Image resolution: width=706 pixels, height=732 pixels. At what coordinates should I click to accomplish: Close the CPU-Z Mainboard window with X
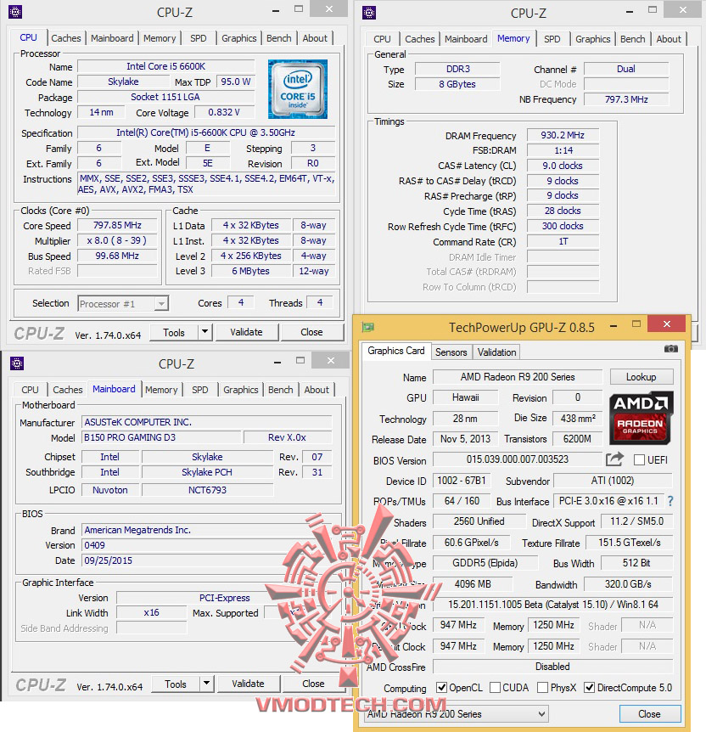(x=331, y=360)
